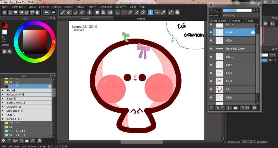Select the Bucket fill tool

pos(103,12)
